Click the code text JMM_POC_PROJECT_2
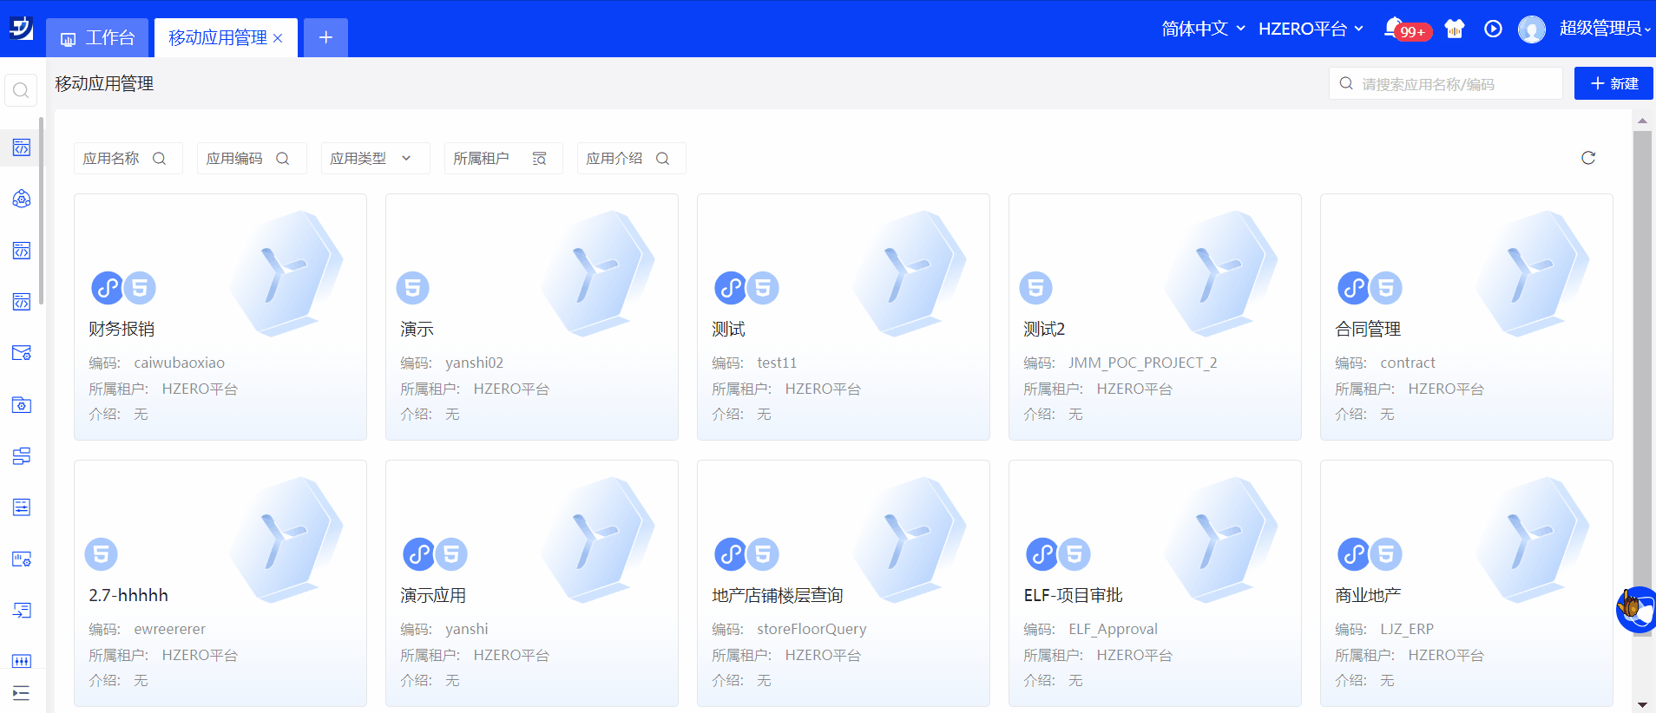 (1142, 363)
